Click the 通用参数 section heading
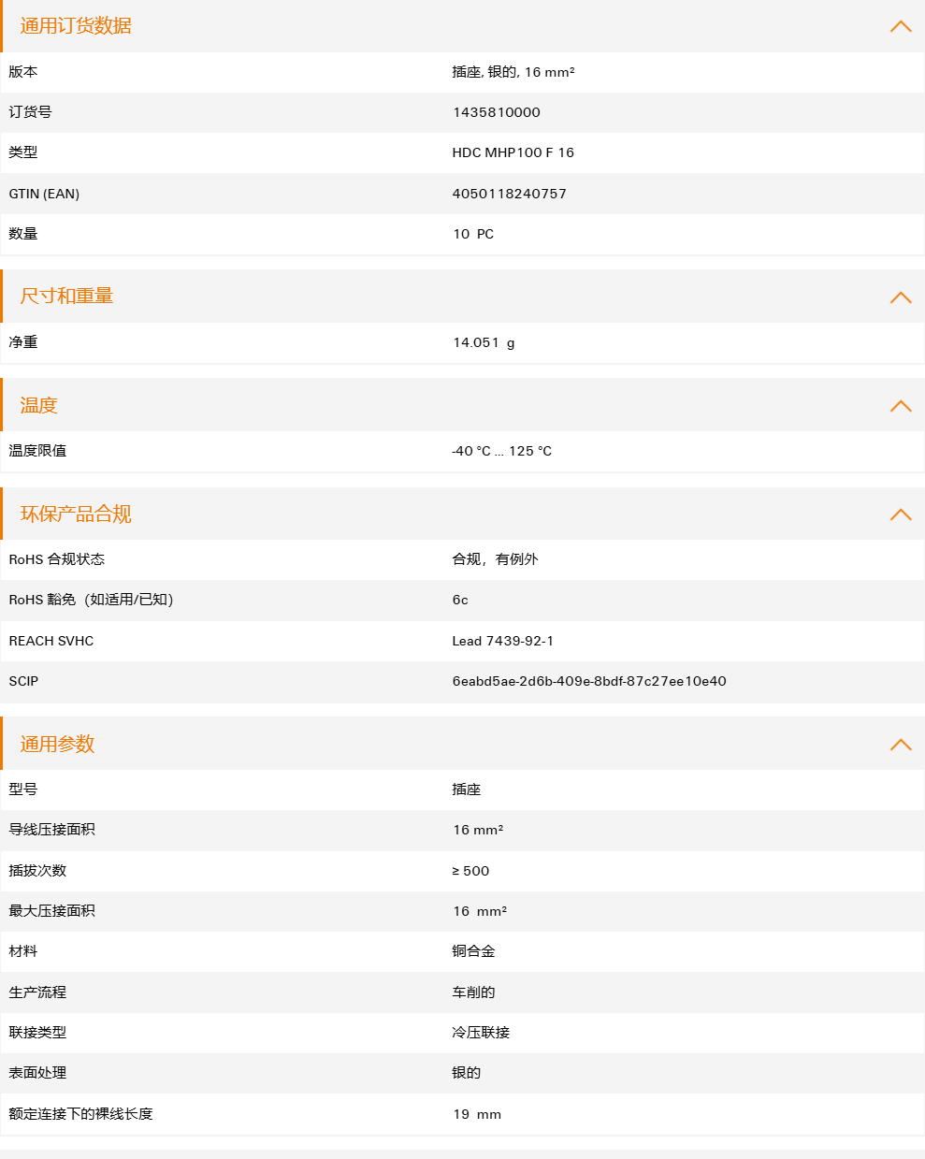 (57, 744)
